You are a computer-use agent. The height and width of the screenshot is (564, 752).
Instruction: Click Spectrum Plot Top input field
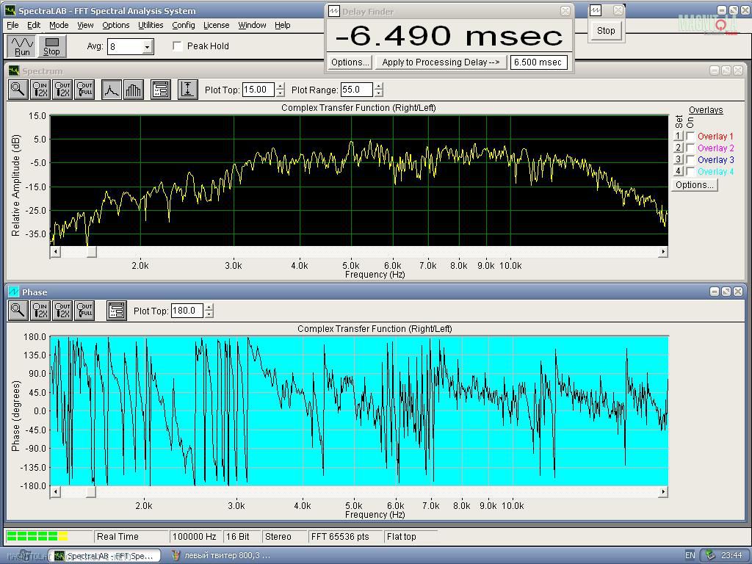click(258, 90)
